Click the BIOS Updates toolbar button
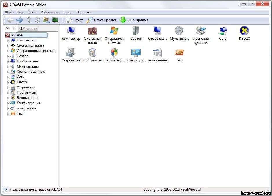This screenshot has width=272, height=196. click(134, 20)
